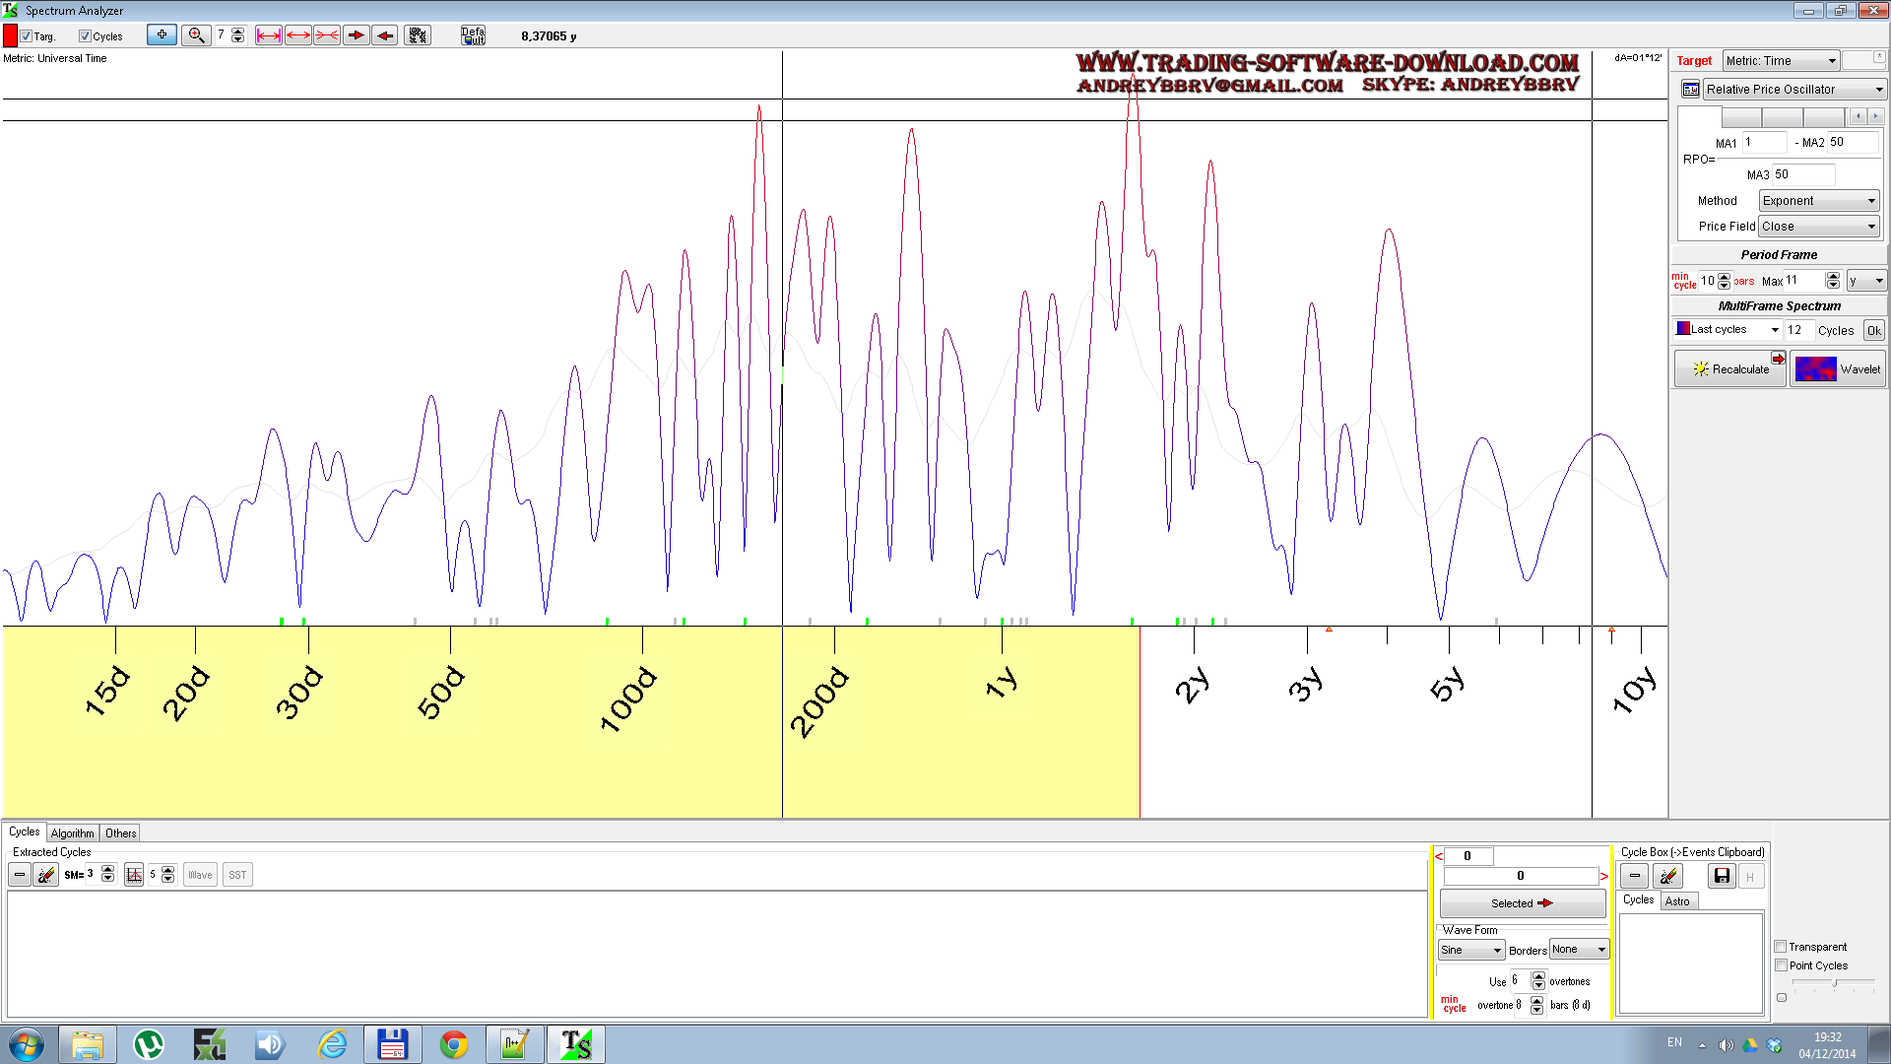The width and height of the screenshot is (1891, 1064).
Task: Open the Wave Form dropdown showing Sine
Action: (x=1470, y=950)
